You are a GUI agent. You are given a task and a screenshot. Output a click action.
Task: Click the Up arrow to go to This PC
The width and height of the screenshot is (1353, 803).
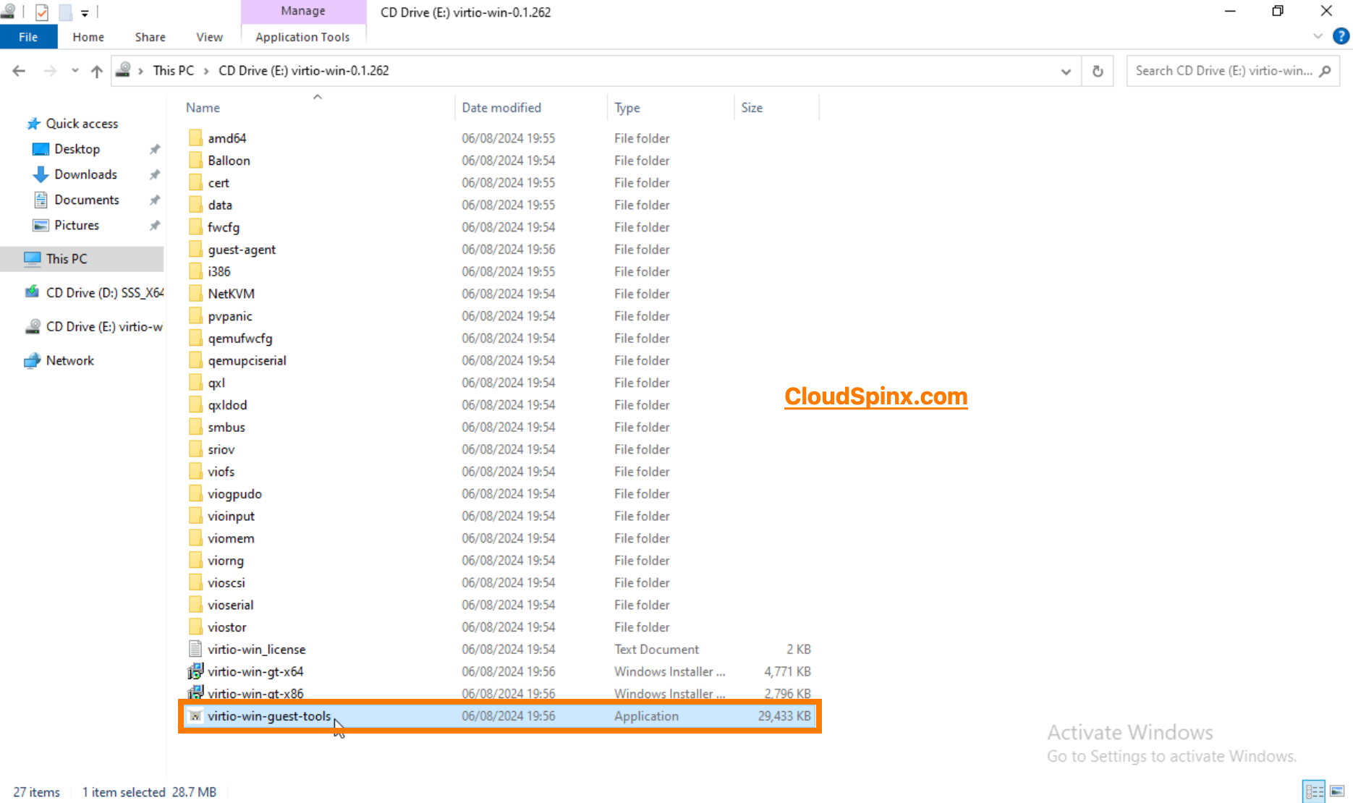click(96, 70)
